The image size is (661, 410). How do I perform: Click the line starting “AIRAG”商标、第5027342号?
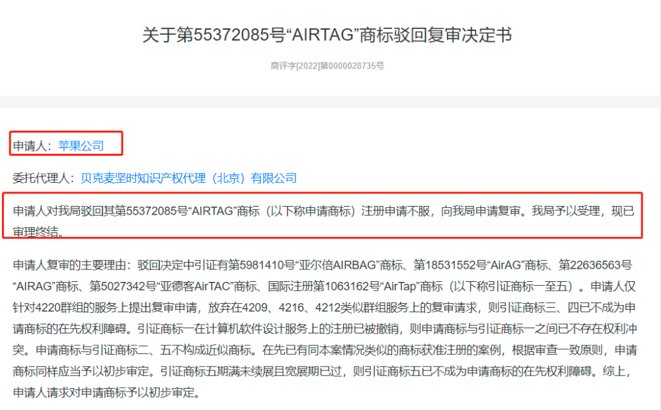pyautogui.click(x=324, y=287)
